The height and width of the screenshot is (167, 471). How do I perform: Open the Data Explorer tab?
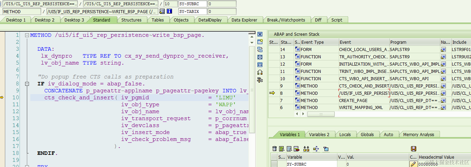coord(244,20)
